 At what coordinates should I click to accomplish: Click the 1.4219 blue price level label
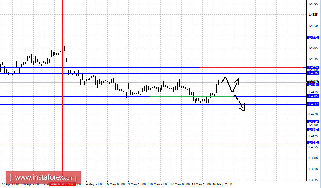(x=313, y=122)
